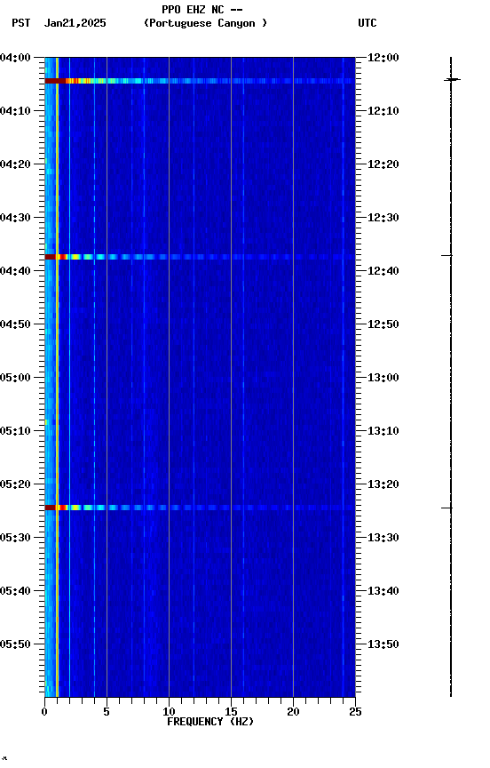The image size is (490, 768).
Task: Click the '04:10' PST time label
Action: click(15, 111)
